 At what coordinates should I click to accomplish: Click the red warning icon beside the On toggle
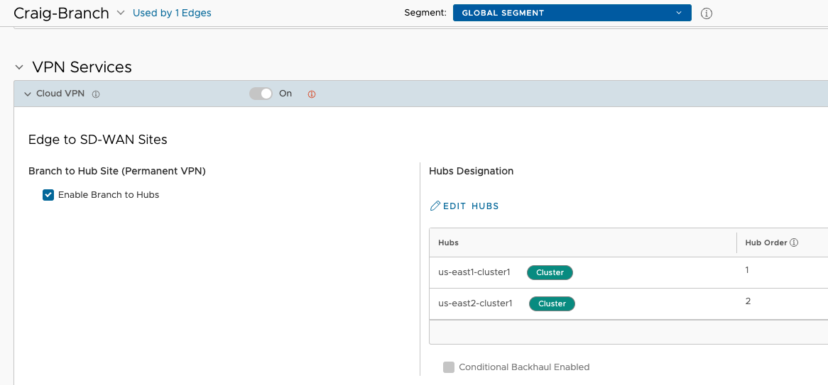pyautogui.click(x=312, y=94)
